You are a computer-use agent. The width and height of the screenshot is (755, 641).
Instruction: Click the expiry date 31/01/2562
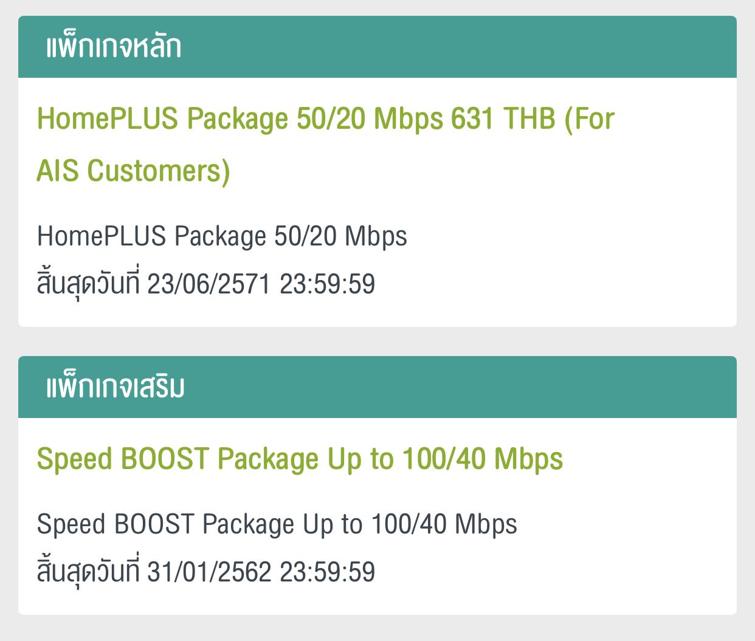click(209, 572)
